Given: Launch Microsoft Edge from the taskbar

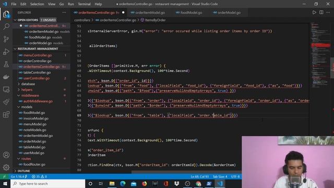Looking at the screenshot, I should point(123,183).
